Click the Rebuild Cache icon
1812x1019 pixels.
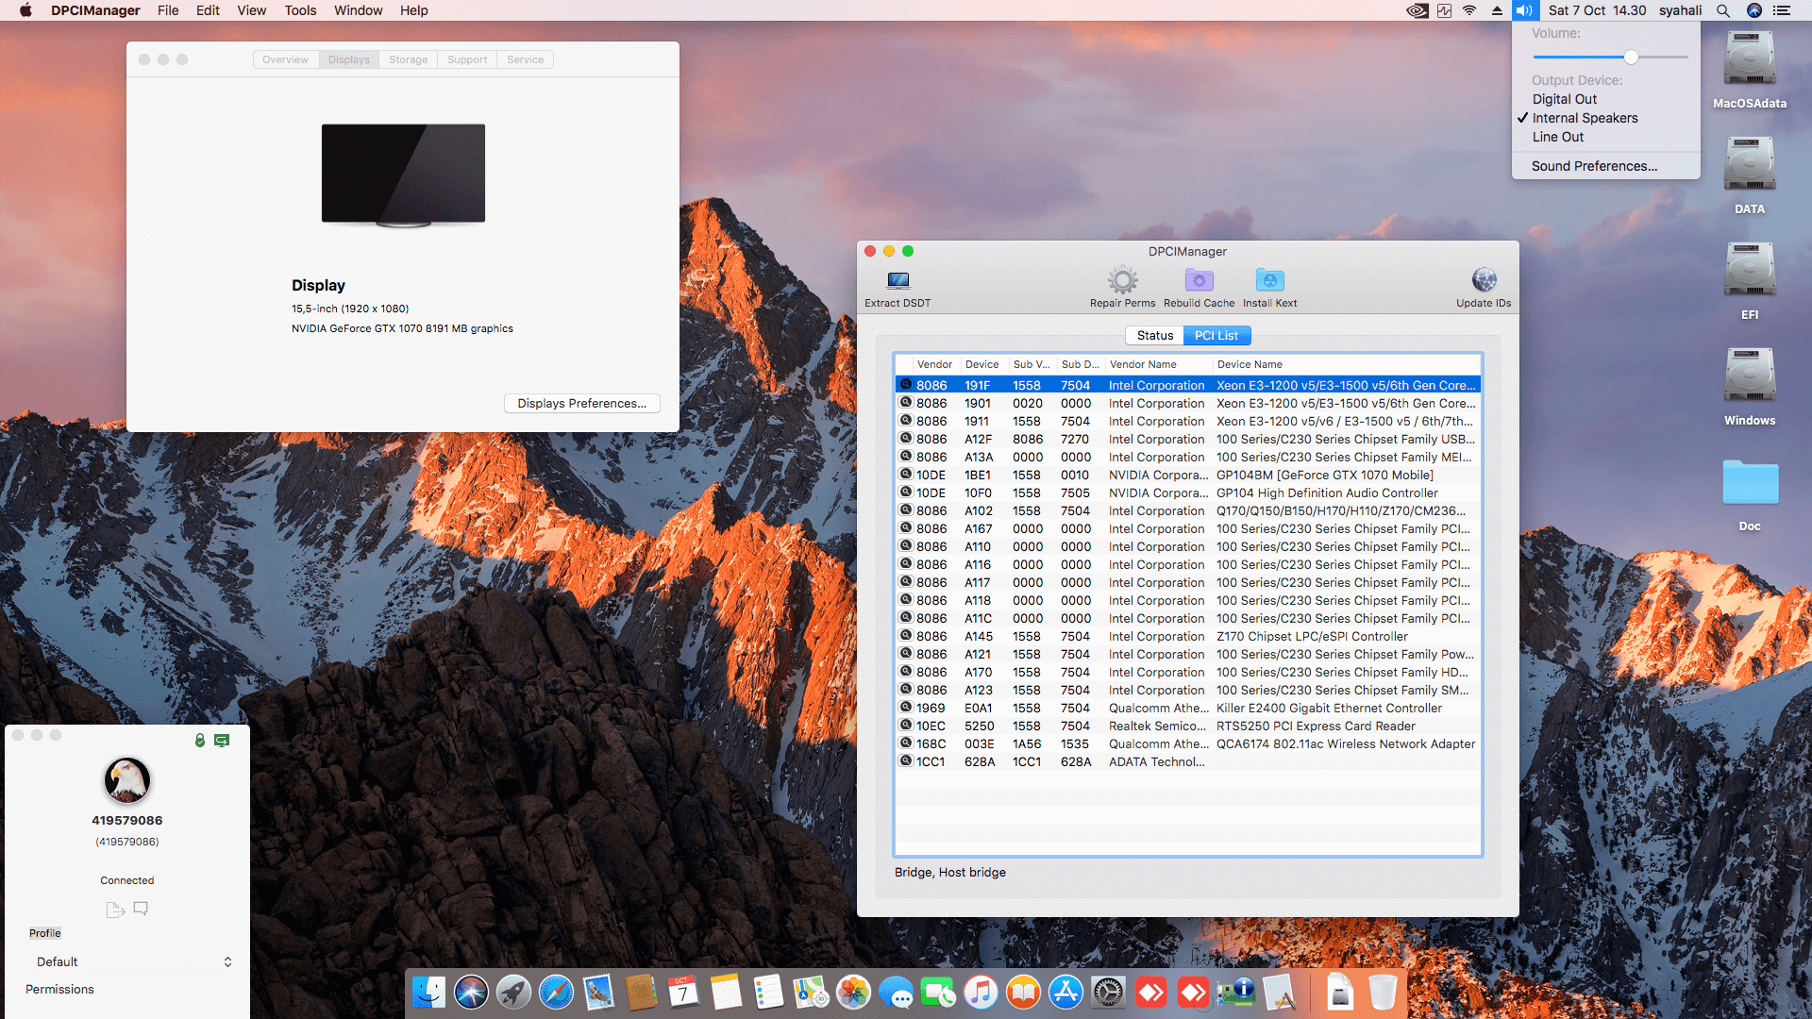pos(1199,280)
